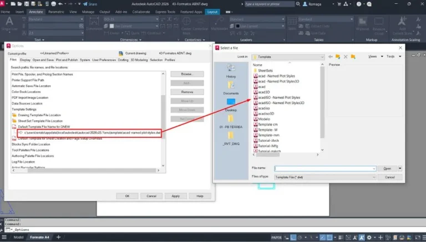Click the Undo arrow in quick access toolbar
The width and height of the screenshot is (426, 242).
(60, 4)
